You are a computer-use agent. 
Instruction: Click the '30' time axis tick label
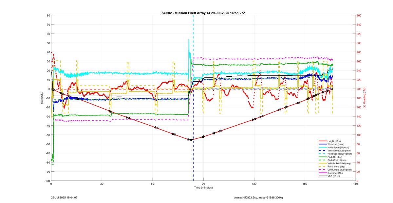click(102, 184)
